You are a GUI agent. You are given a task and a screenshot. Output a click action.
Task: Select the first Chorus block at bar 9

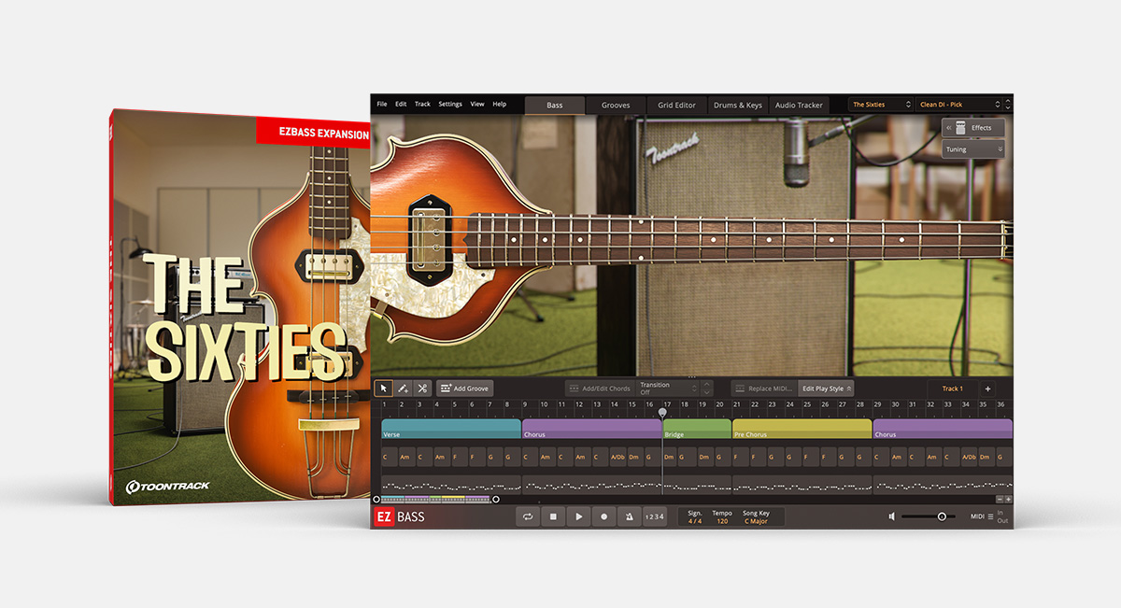point(591,429)
